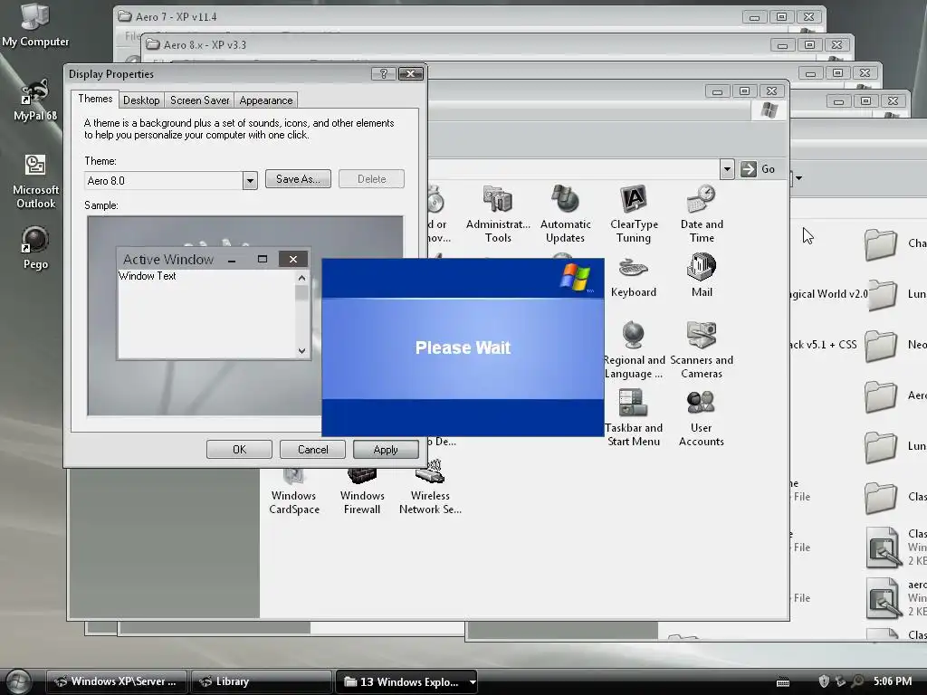Click the Please Wait text
Viewport: 927px width, 695px height.
tap(463, 347)
